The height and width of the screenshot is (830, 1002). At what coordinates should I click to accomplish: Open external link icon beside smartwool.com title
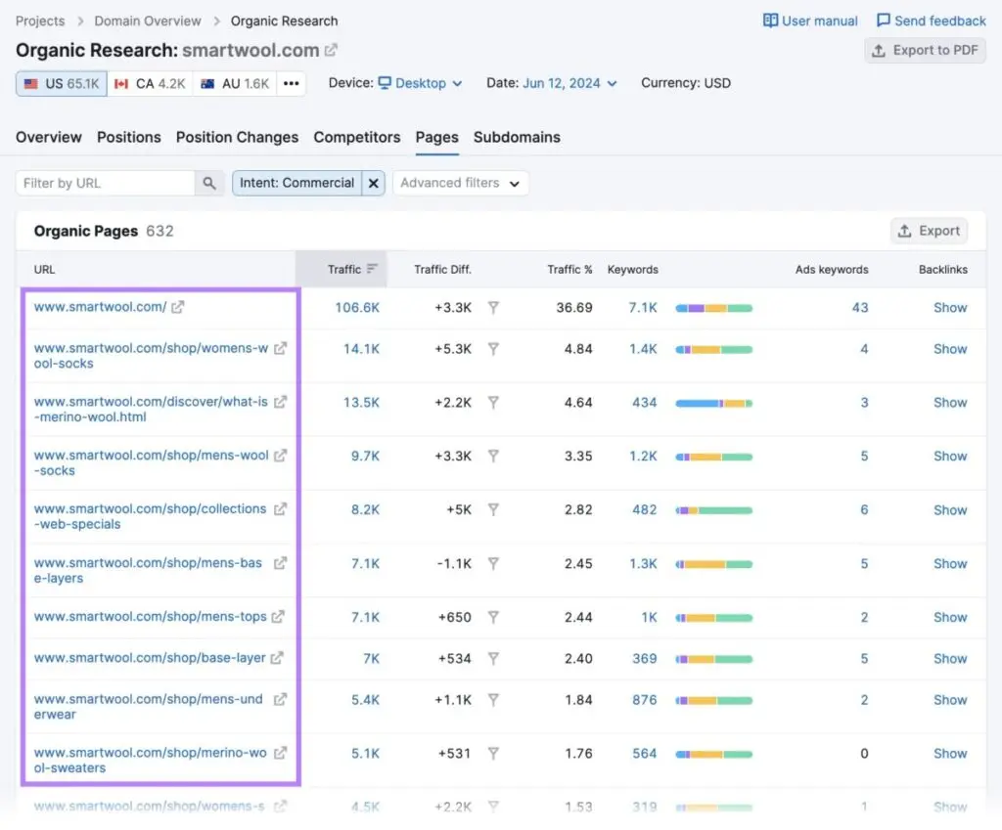click(x=332, y=50)
